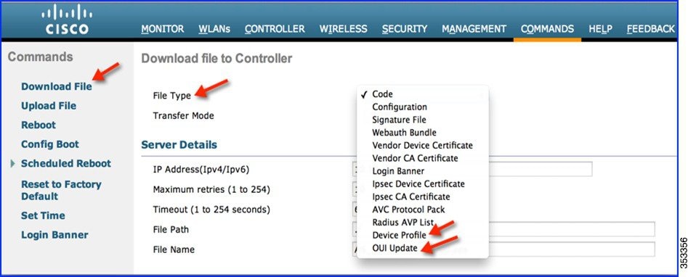Viewport: 688px width, 277px height.
Task: Click the Timeout seconds label
Action: point(211,210)
